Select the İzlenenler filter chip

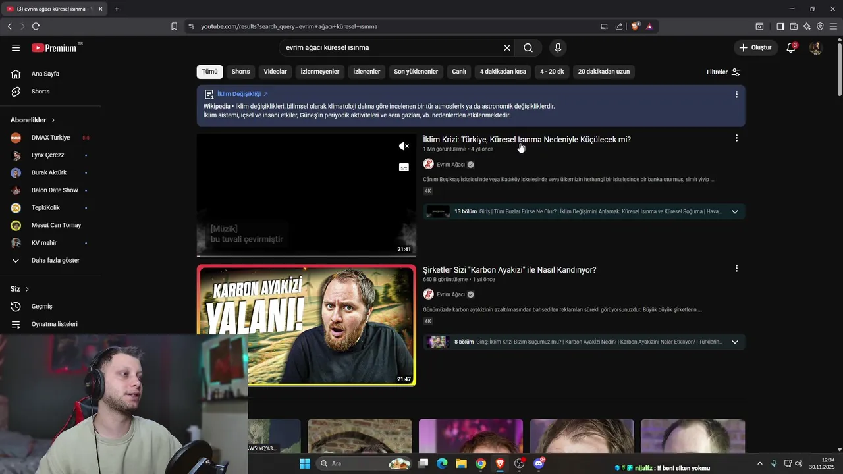367,72
